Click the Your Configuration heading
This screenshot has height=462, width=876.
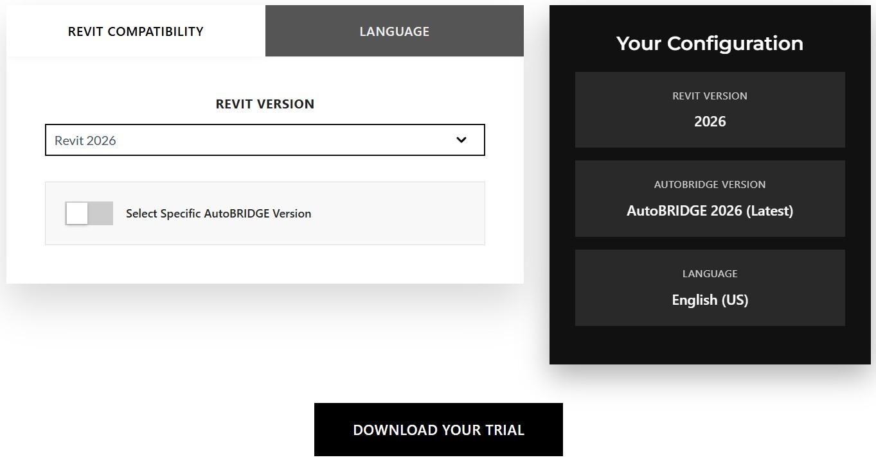tap(710, 43)
